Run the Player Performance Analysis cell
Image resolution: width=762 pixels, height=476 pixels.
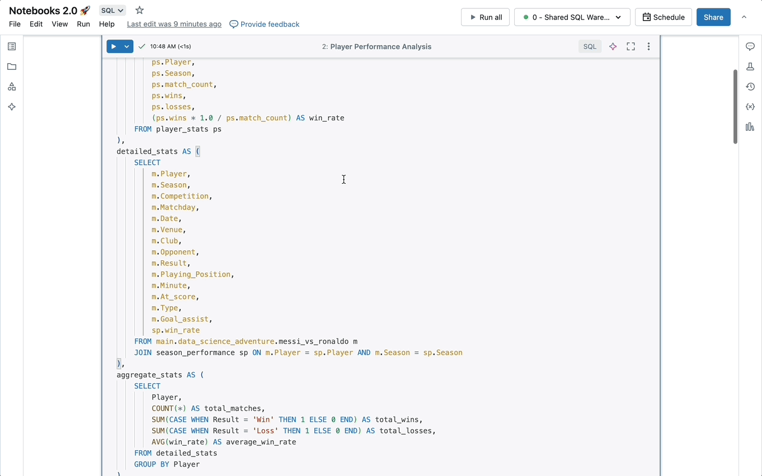click(x=114, y=46)
